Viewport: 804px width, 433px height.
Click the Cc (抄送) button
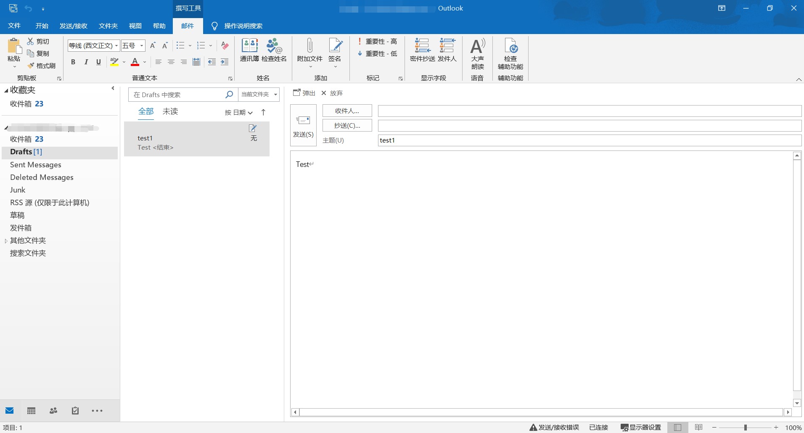(x=347, y=125)
